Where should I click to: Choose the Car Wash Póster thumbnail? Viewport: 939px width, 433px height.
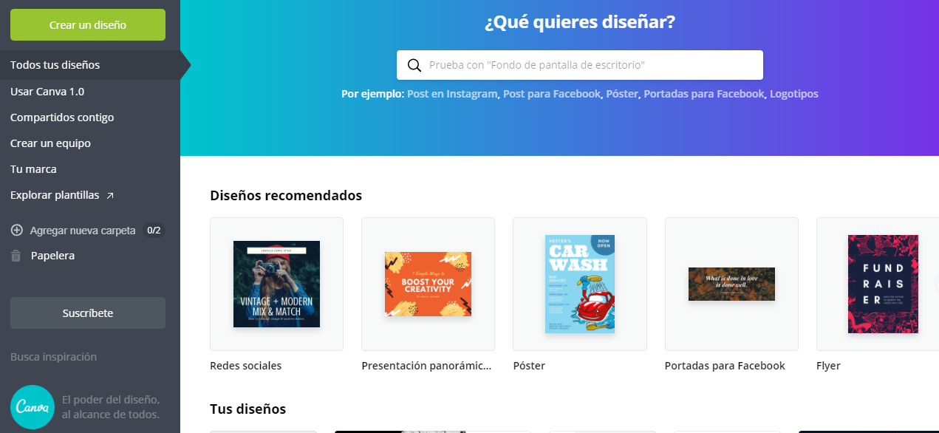click(x=580, y=284)
